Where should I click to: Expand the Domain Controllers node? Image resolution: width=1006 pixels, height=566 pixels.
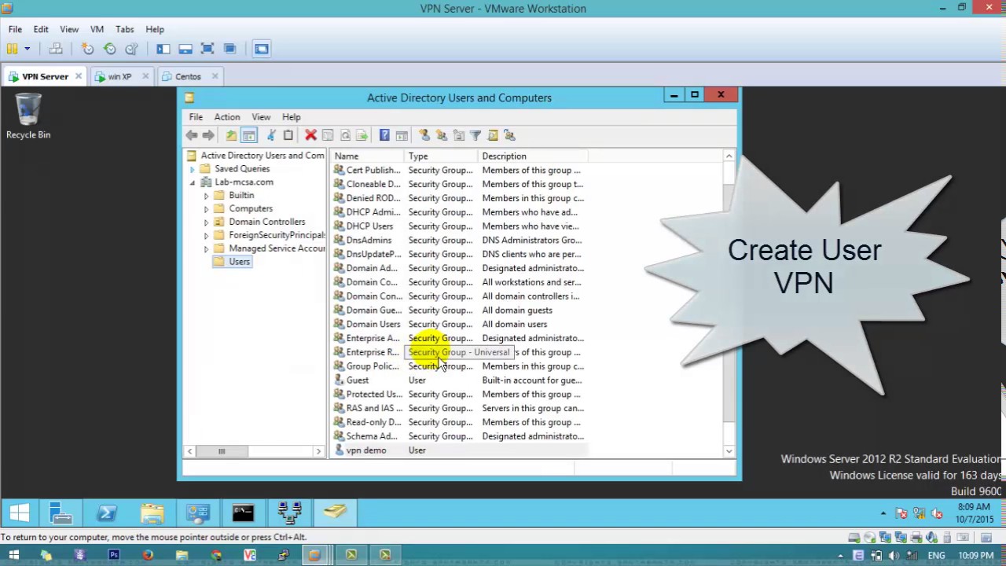point(207,222)
